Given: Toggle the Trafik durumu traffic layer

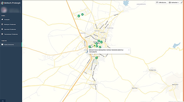Looking at the screenshot, I should coord(161,2).
